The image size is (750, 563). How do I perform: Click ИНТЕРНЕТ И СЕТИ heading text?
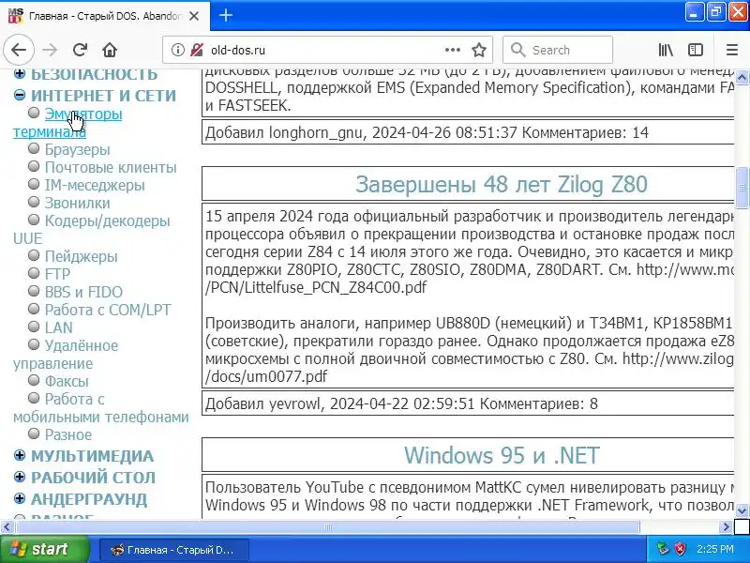pos(103,96)
